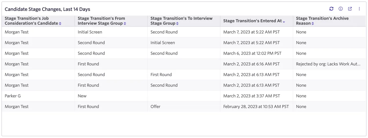The image size is (368, 138).
Task: Click the open-in-new-window icon
Action: pos(350,9)
